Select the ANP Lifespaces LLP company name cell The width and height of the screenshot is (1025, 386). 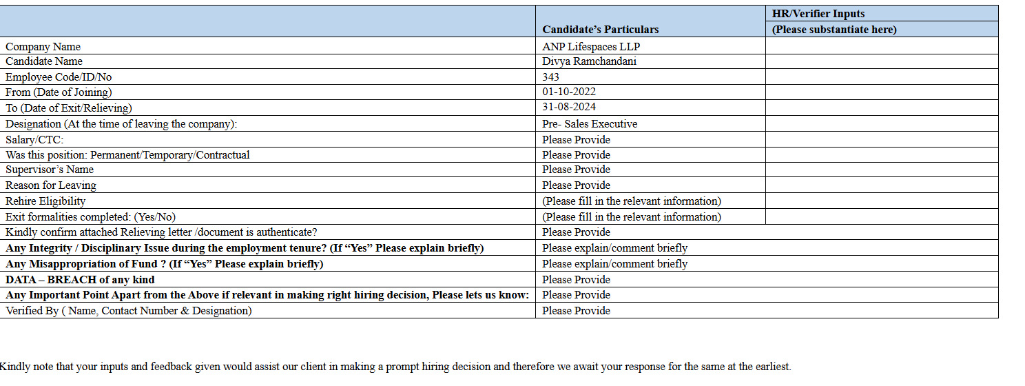591,47
